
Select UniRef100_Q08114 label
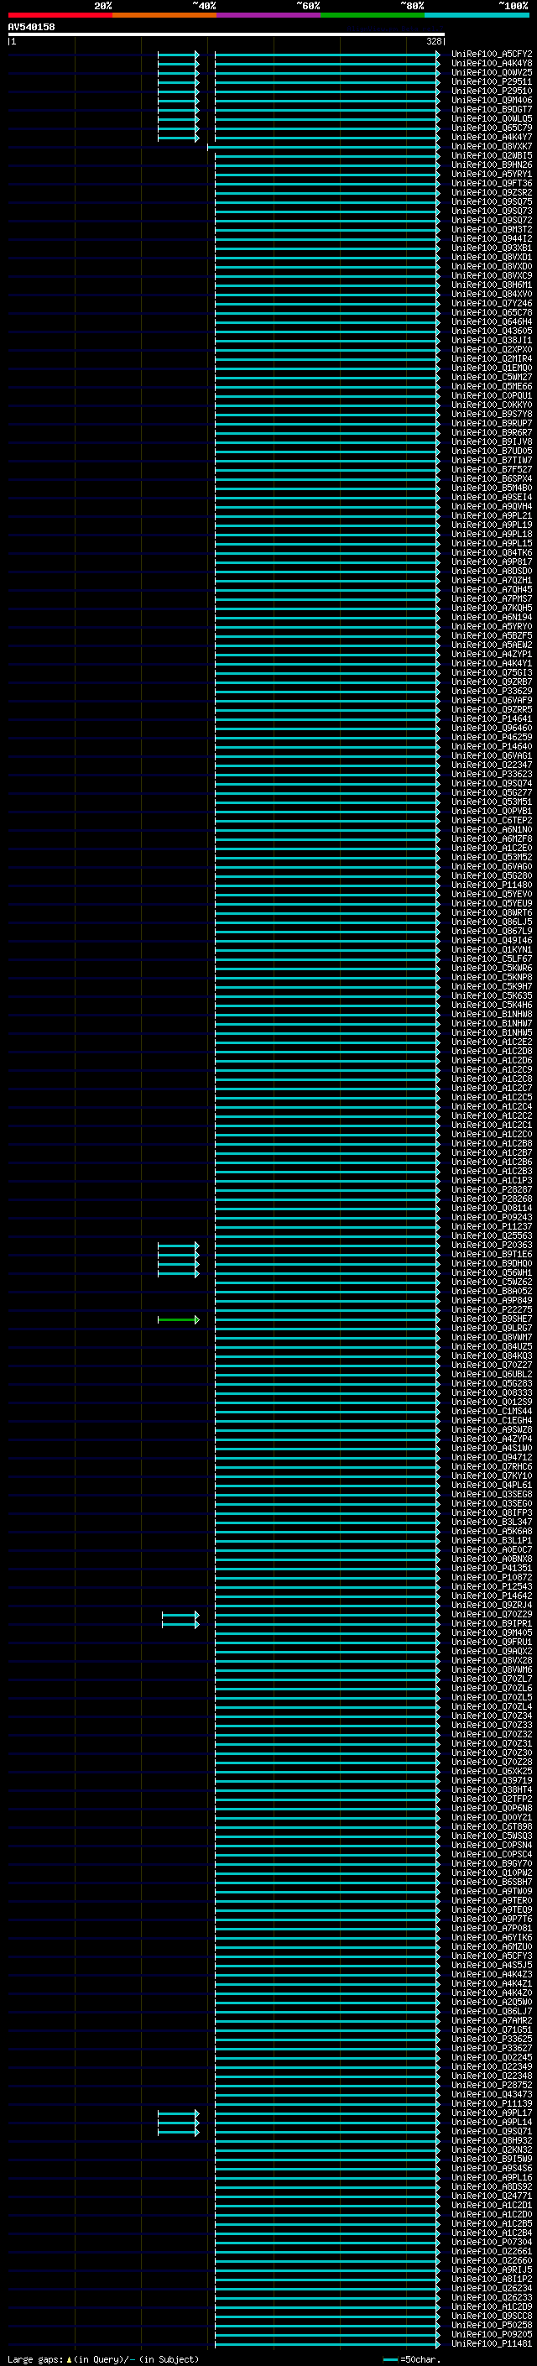[492, 1209]
